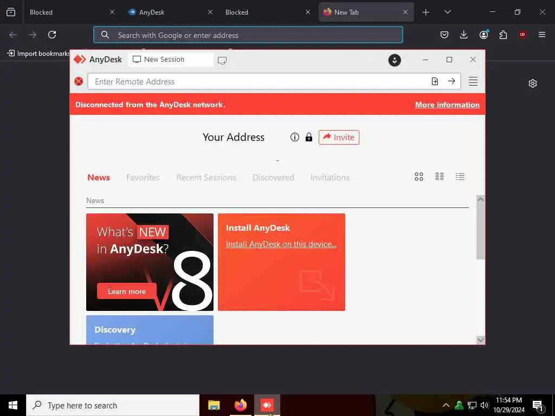555x416 pixels.
Task: Click the news list scrollbar thumb
Action: point(480,232)
